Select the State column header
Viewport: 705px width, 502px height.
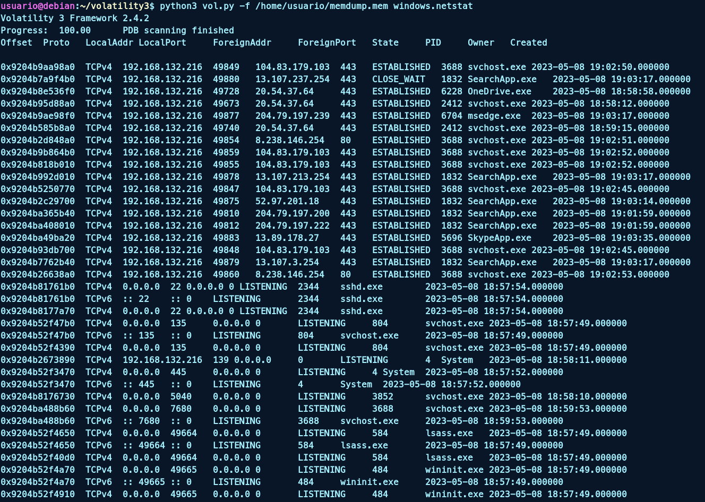pos(385,42)
